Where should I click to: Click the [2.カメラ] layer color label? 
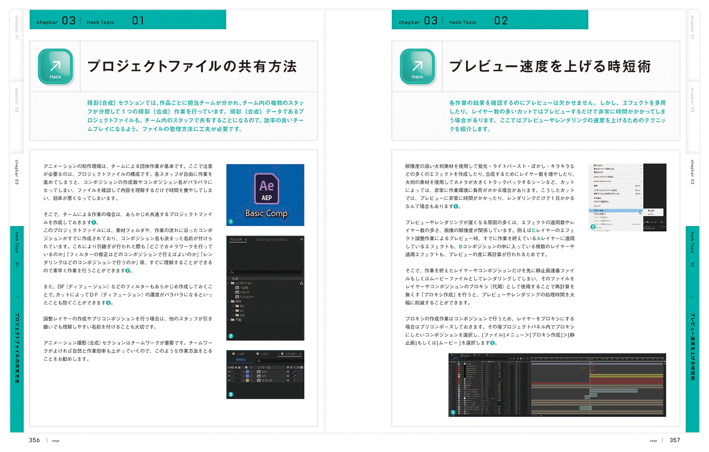pos(247,380)
